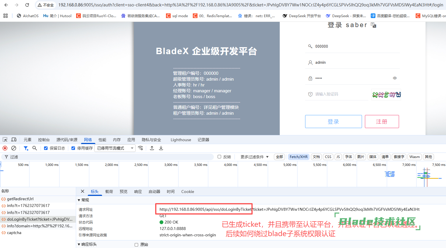Open the network search magnifier
This screenshot has width=446, height=248.
click(35, 148)
